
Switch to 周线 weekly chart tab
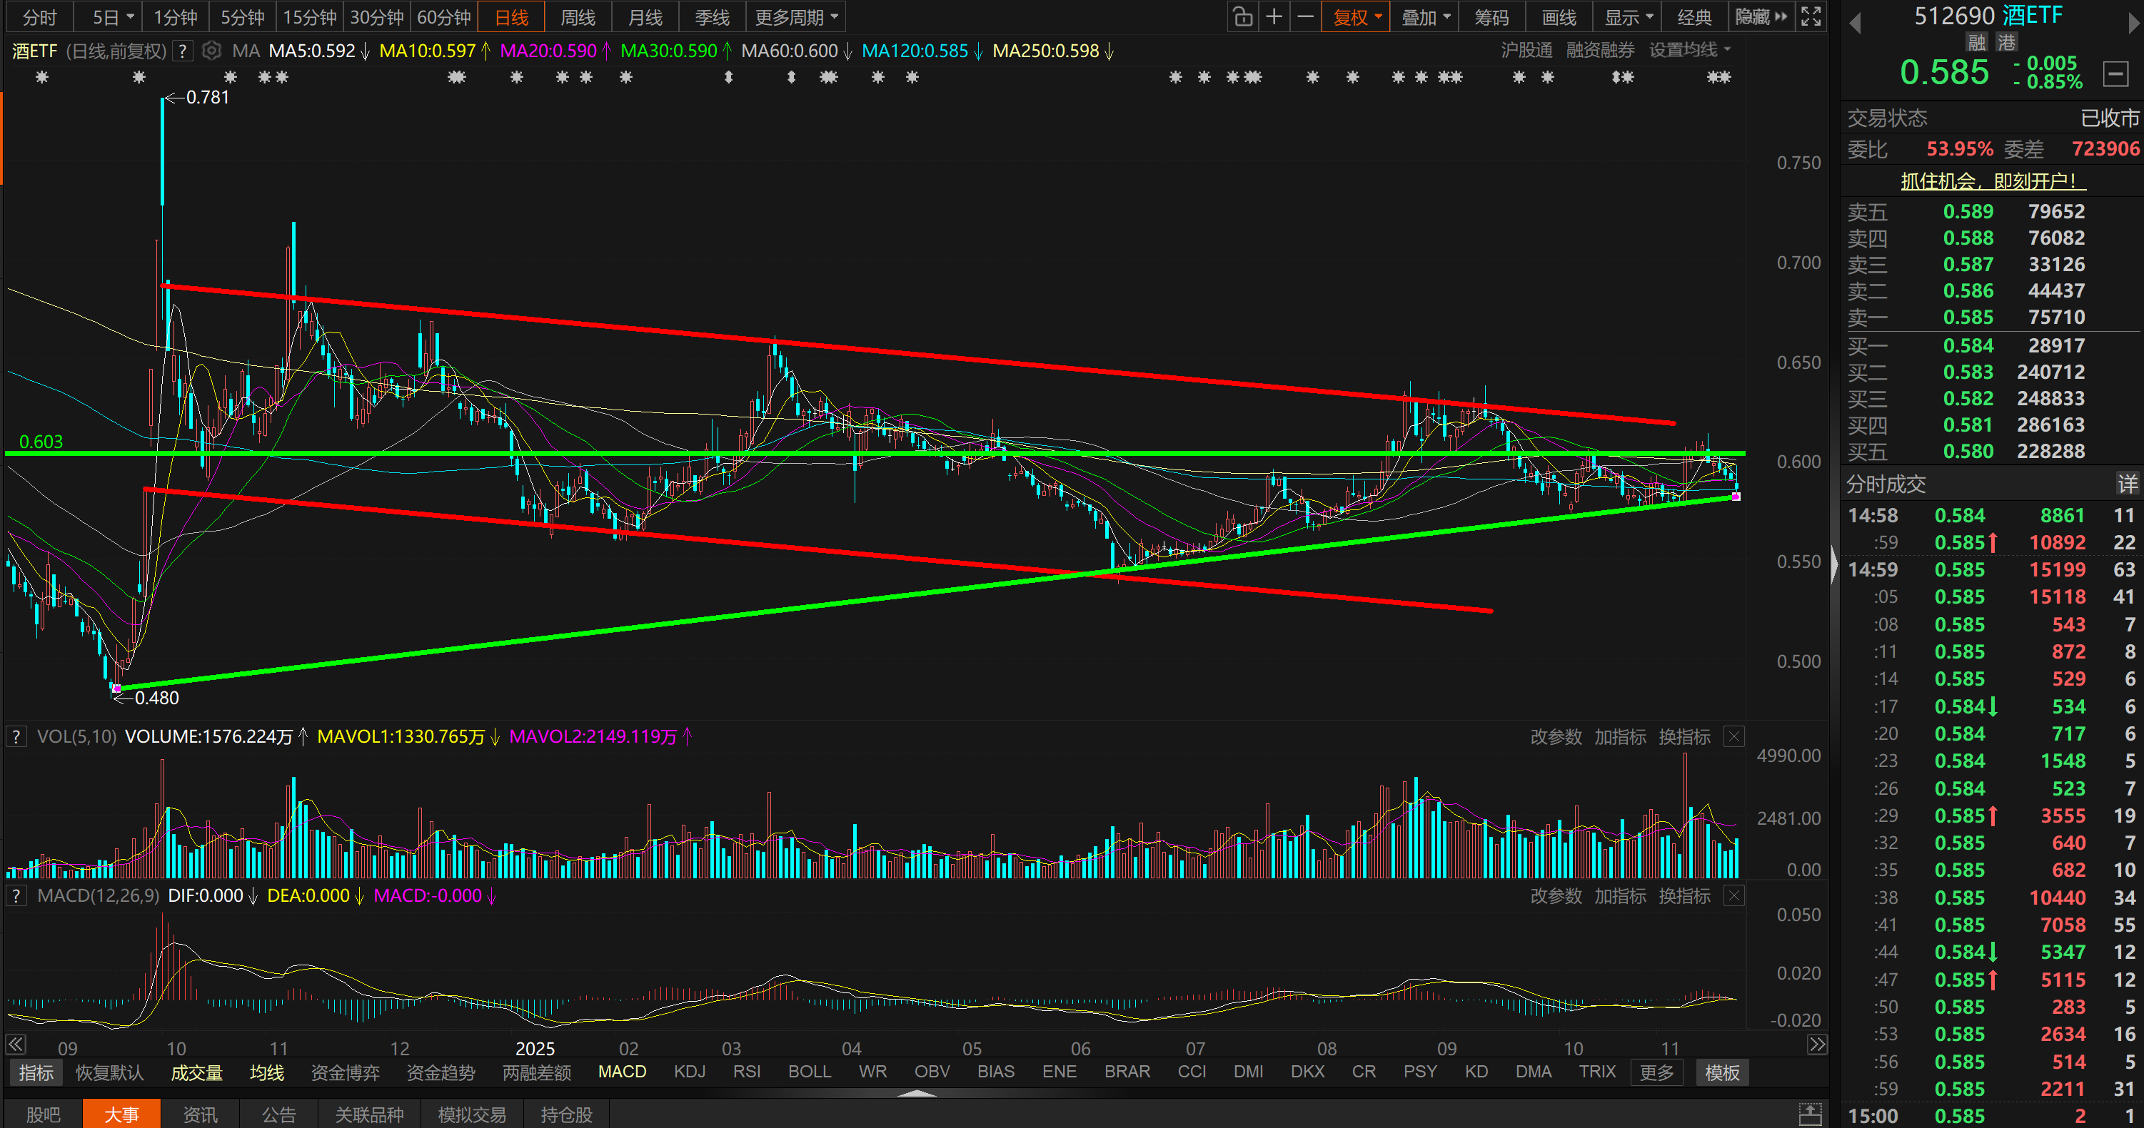(x=578, y=16)
